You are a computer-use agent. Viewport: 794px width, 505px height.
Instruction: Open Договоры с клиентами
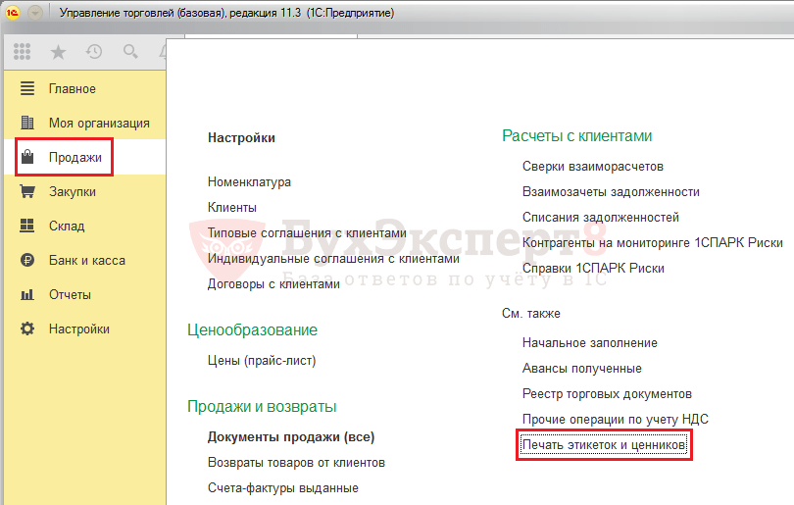273,284
